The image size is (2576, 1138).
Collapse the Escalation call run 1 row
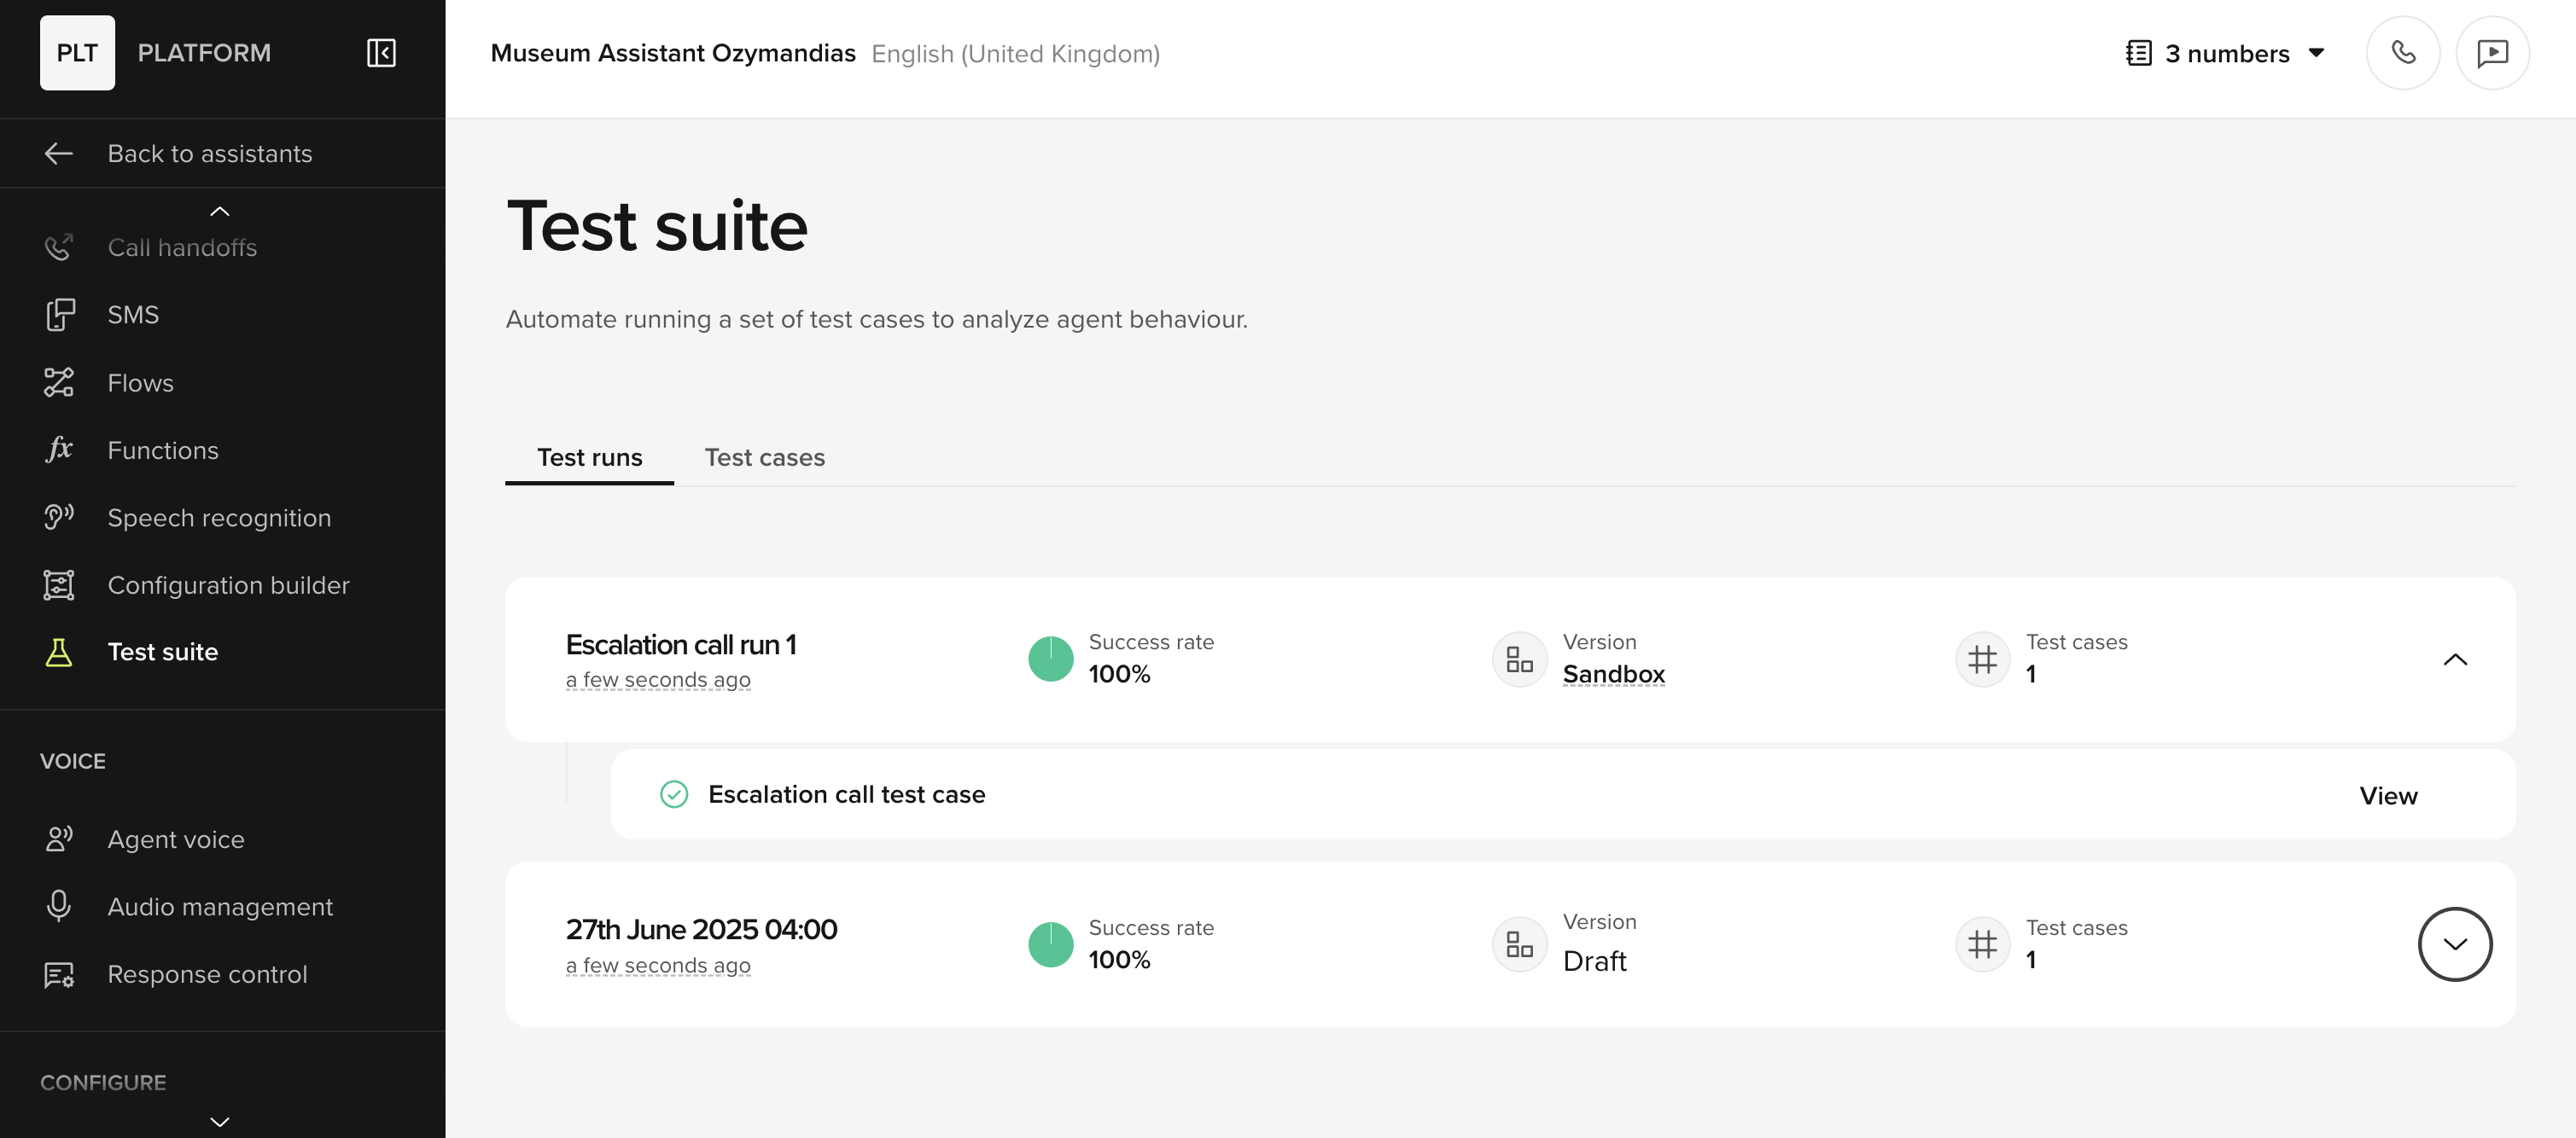[2454, 659]
